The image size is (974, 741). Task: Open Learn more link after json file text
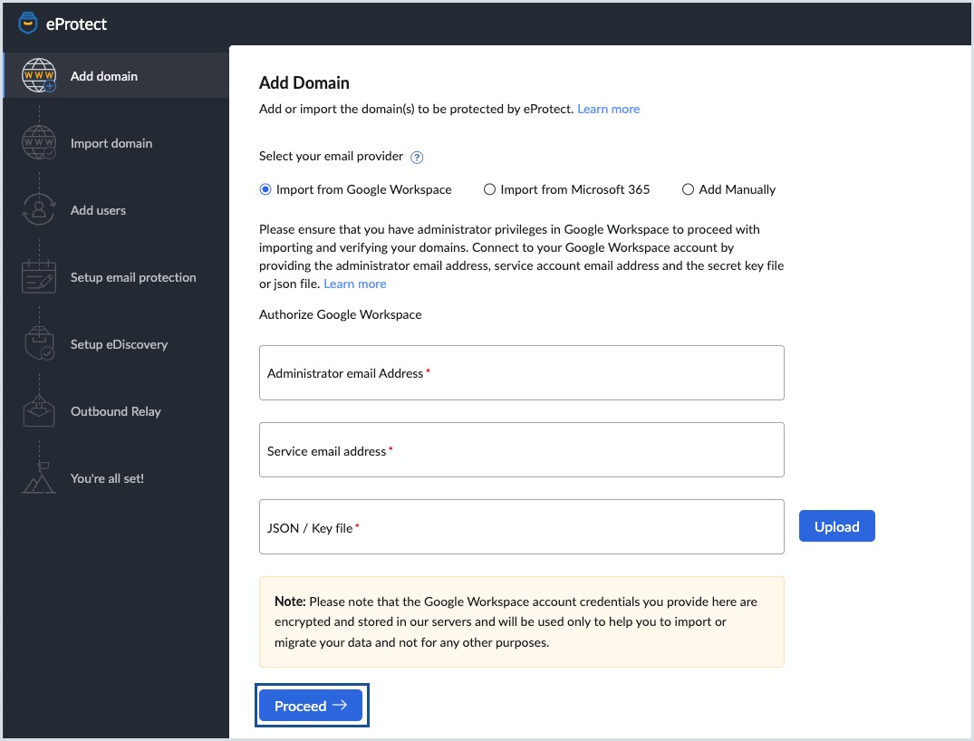[x=354, y=284]
